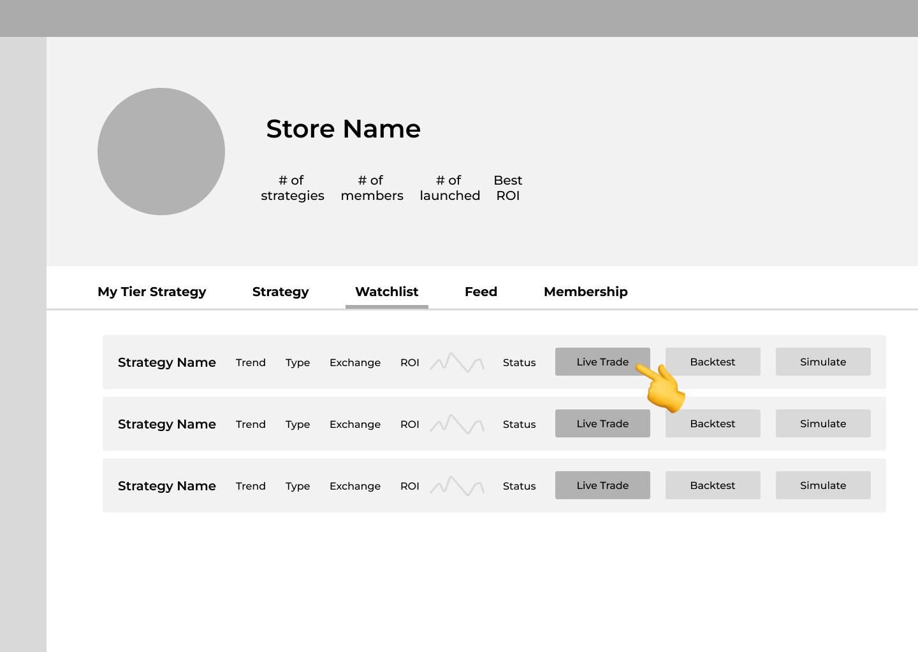This screenshot has width=918, height=652.
Task: Click Simulate for the first strategy
Action: click(823, 362)
